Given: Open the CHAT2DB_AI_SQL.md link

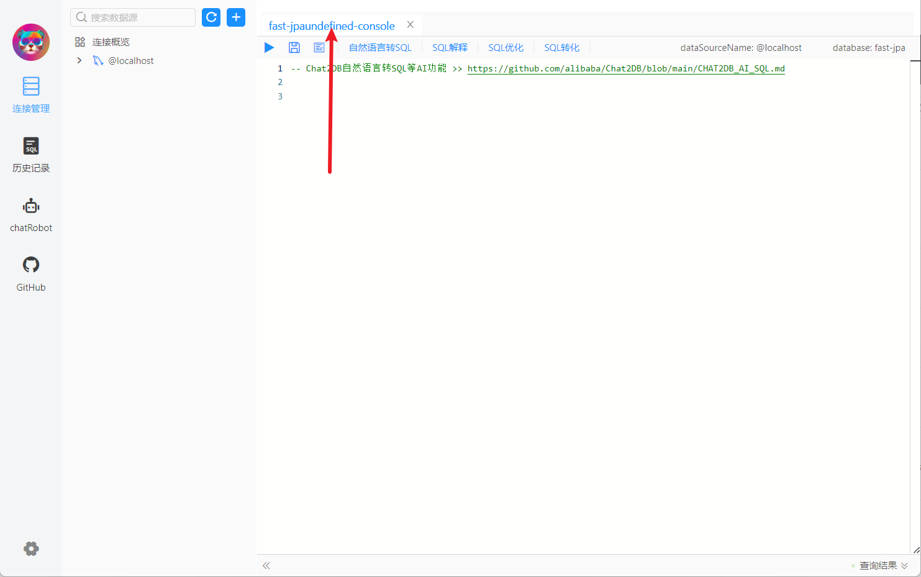Looking at the screenshot, I should click(625, 68).
